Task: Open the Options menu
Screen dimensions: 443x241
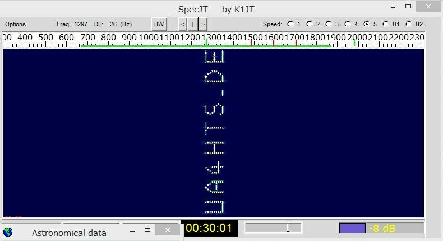Action: coord(16,24)
